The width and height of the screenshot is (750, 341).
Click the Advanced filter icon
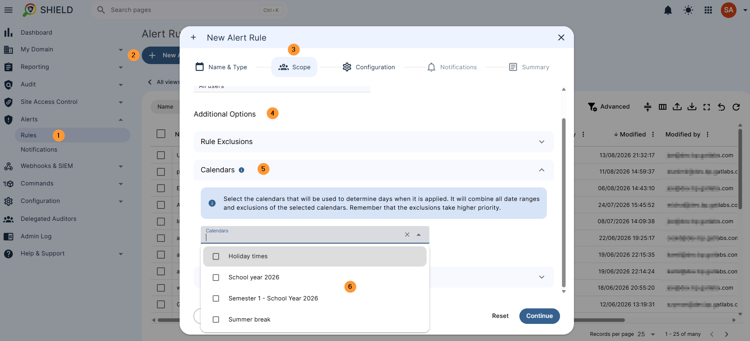pyautogui.click(x=592, y=107)
